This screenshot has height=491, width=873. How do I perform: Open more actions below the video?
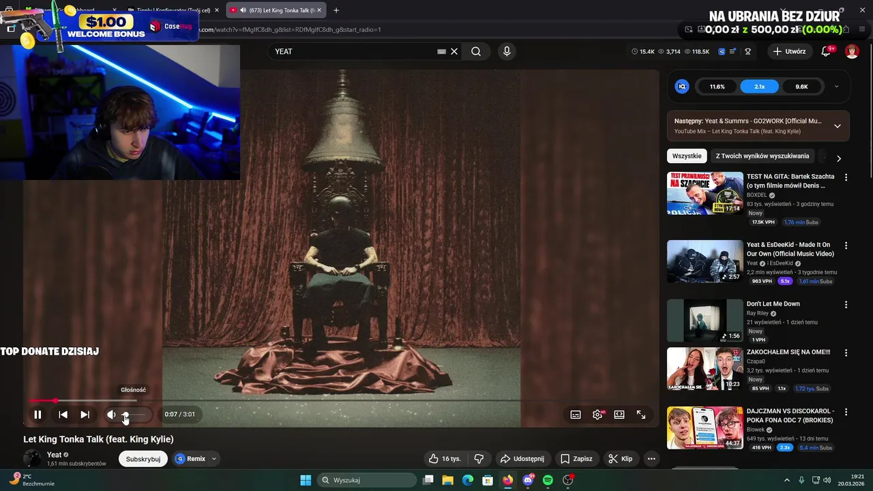(651, 459)
